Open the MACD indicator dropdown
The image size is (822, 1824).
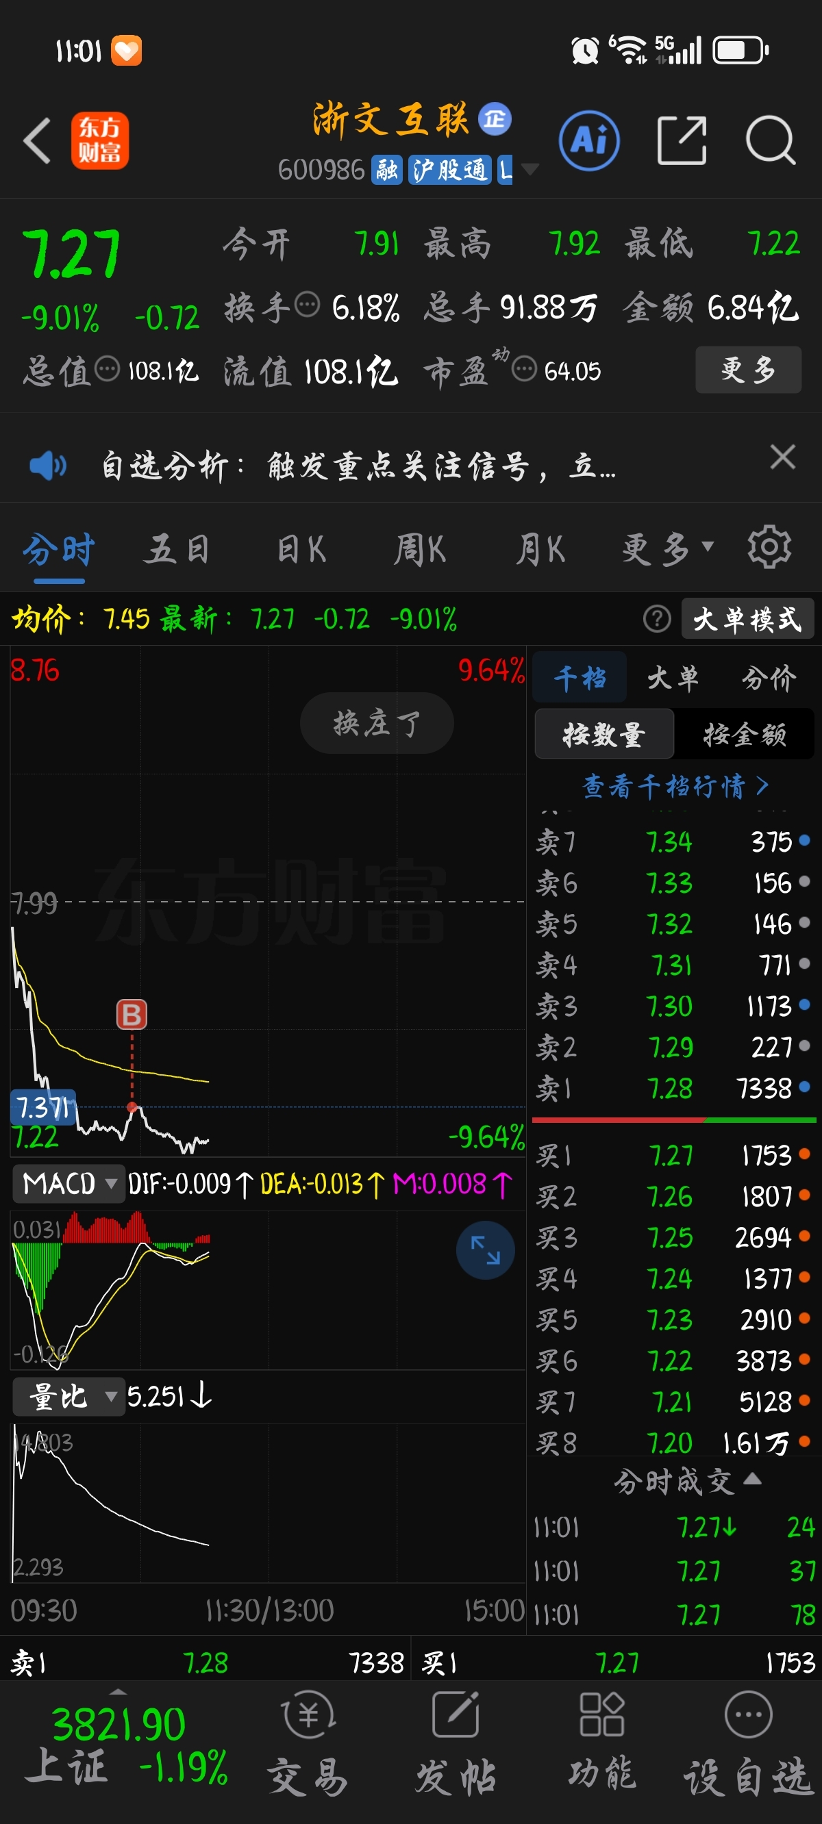68,1183
